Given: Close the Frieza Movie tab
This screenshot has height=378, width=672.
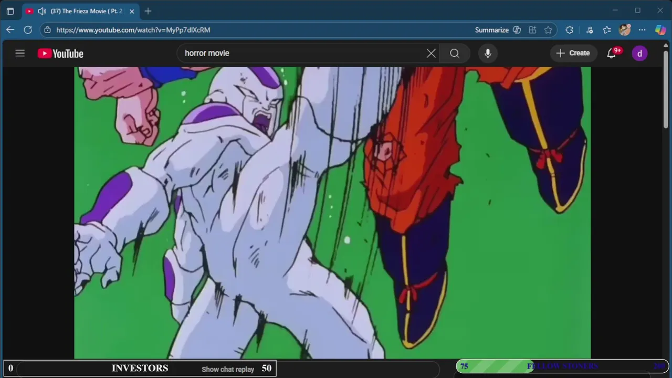Looking at the screenshot, I should coord(132,11).
